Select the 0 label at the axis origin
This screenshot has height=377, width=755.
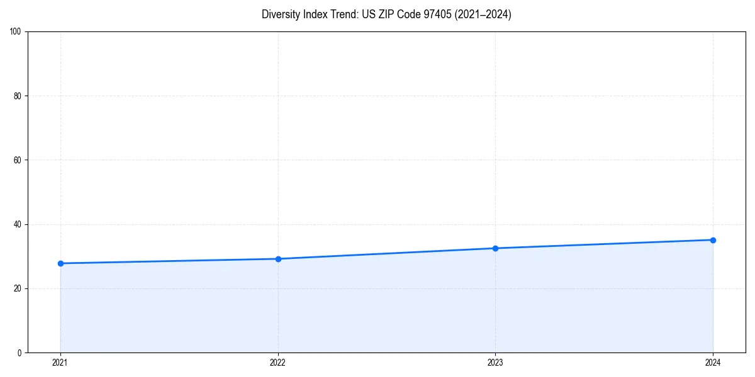[x=20, y=352]
